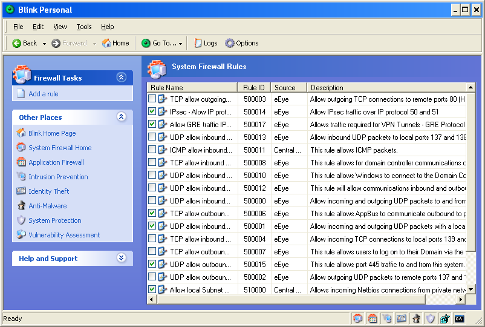The height and width of the screenshot is (327, 485).
Task: Open the Help menu
Action: tap(107, 27)
